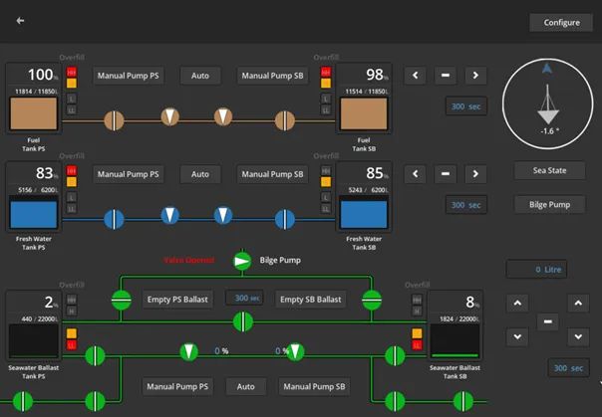Click the red LL alarm of Ballast Tank SB
The width and height of the screenshot is (602, 417).
(x=417, y=345)
